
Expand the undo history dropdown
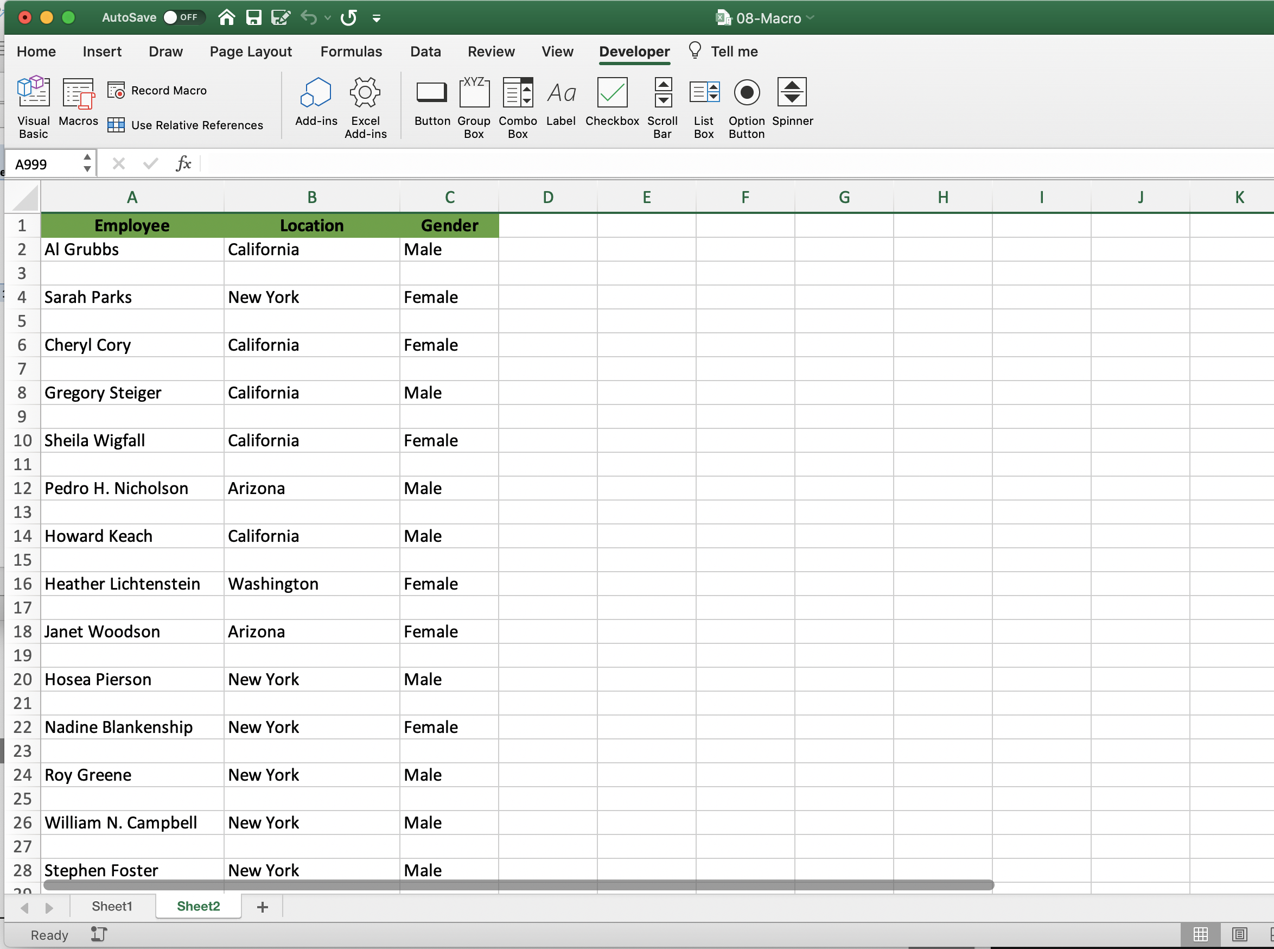point(327,18)
